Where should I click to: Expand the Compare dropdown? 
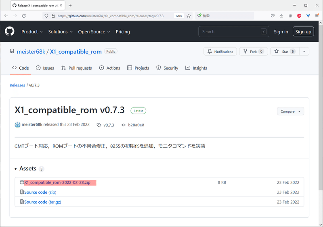290,111
